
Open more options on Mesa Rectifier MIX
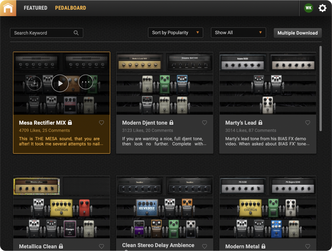click(x=86, y=82)
